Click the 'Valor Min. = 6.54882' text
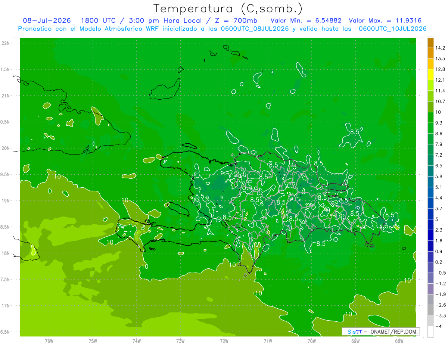This screenshot has width=448, height=346. click(306, 21)
